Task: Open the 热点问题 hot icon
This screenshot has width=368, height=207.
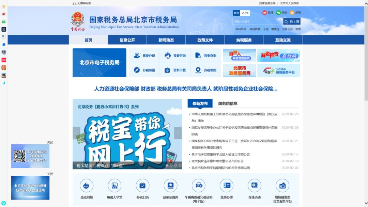Action: pyautogui.click(x=86, y=186)
